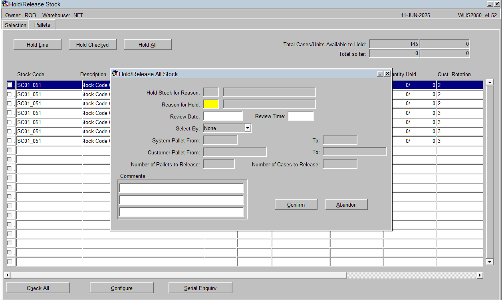Tick the checkbox on the seventh SC01_051 row
The height and width of the screenshot is (300, 502).
point(10,141)
